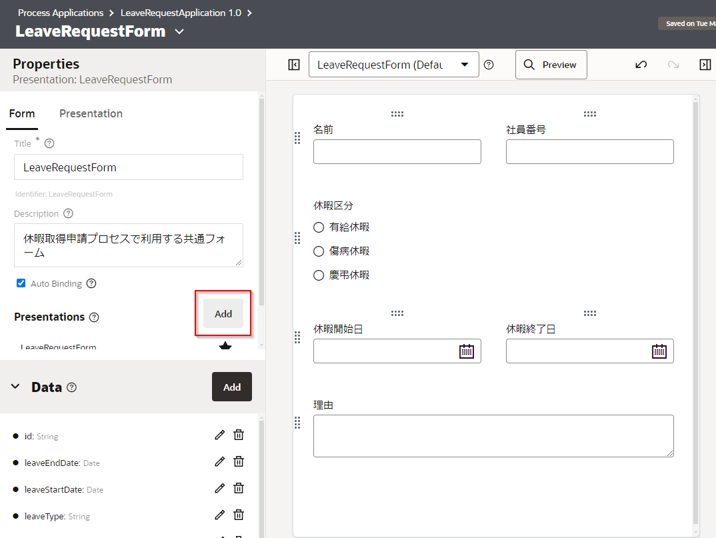The image size is (716, 538).
Task: Click the undo arrow icon
Action: click(x=641, y=65)
